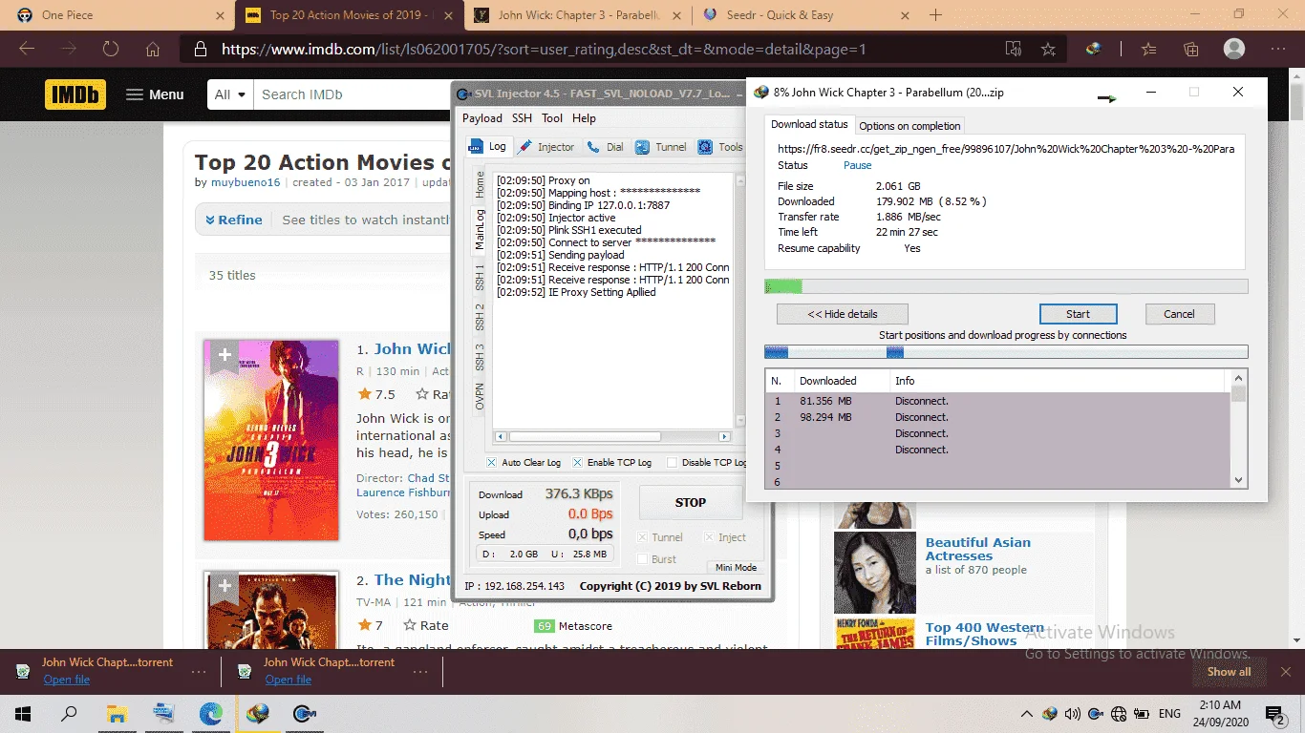
Task: Open first torrent's Open file link
Action: point(67,680)
